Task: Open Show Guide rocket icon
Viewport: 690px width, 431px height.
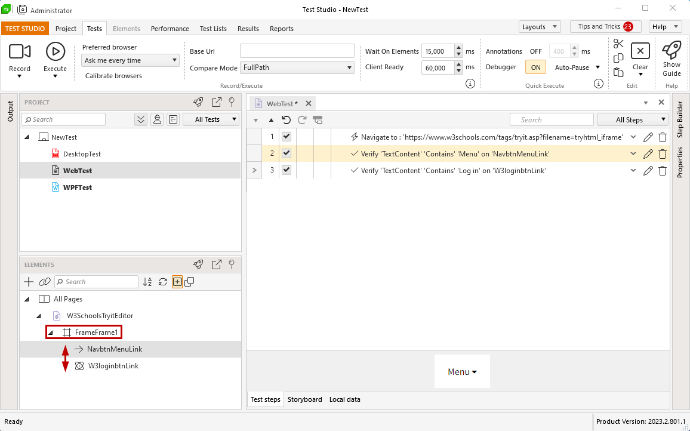Action: pos(672,50)
